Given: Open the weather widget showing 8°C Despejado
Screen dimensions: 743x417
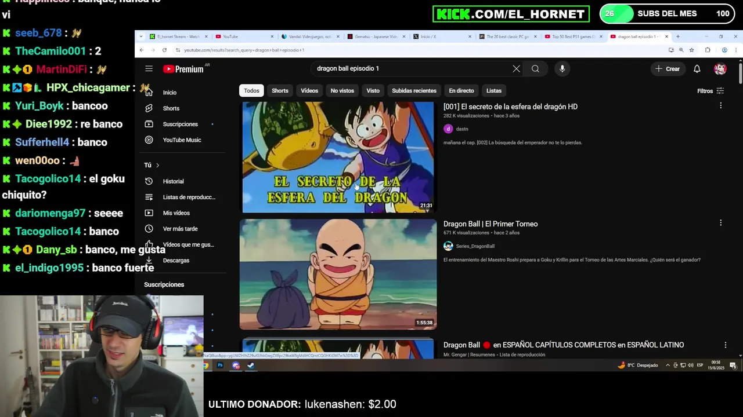Looking at the screenshot, I should [x=638, y=365].
